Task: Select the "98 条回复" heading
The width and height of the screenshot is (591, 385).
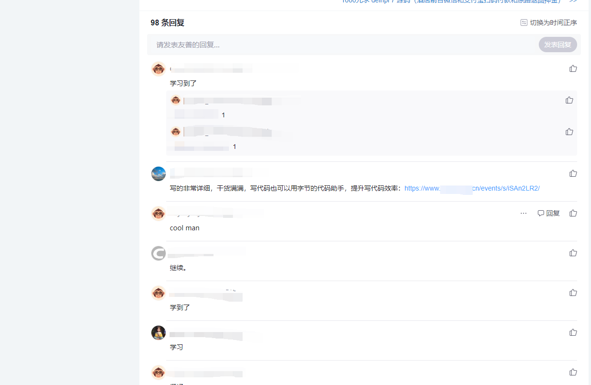Action: coord(167,23)
